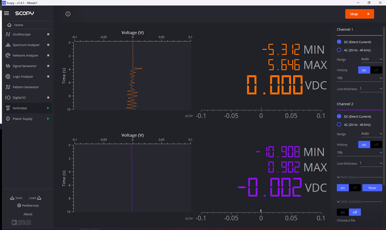Click Channel 2 voltage level scale bar
Screen dimensions: 386x230
tap(261, 215)
